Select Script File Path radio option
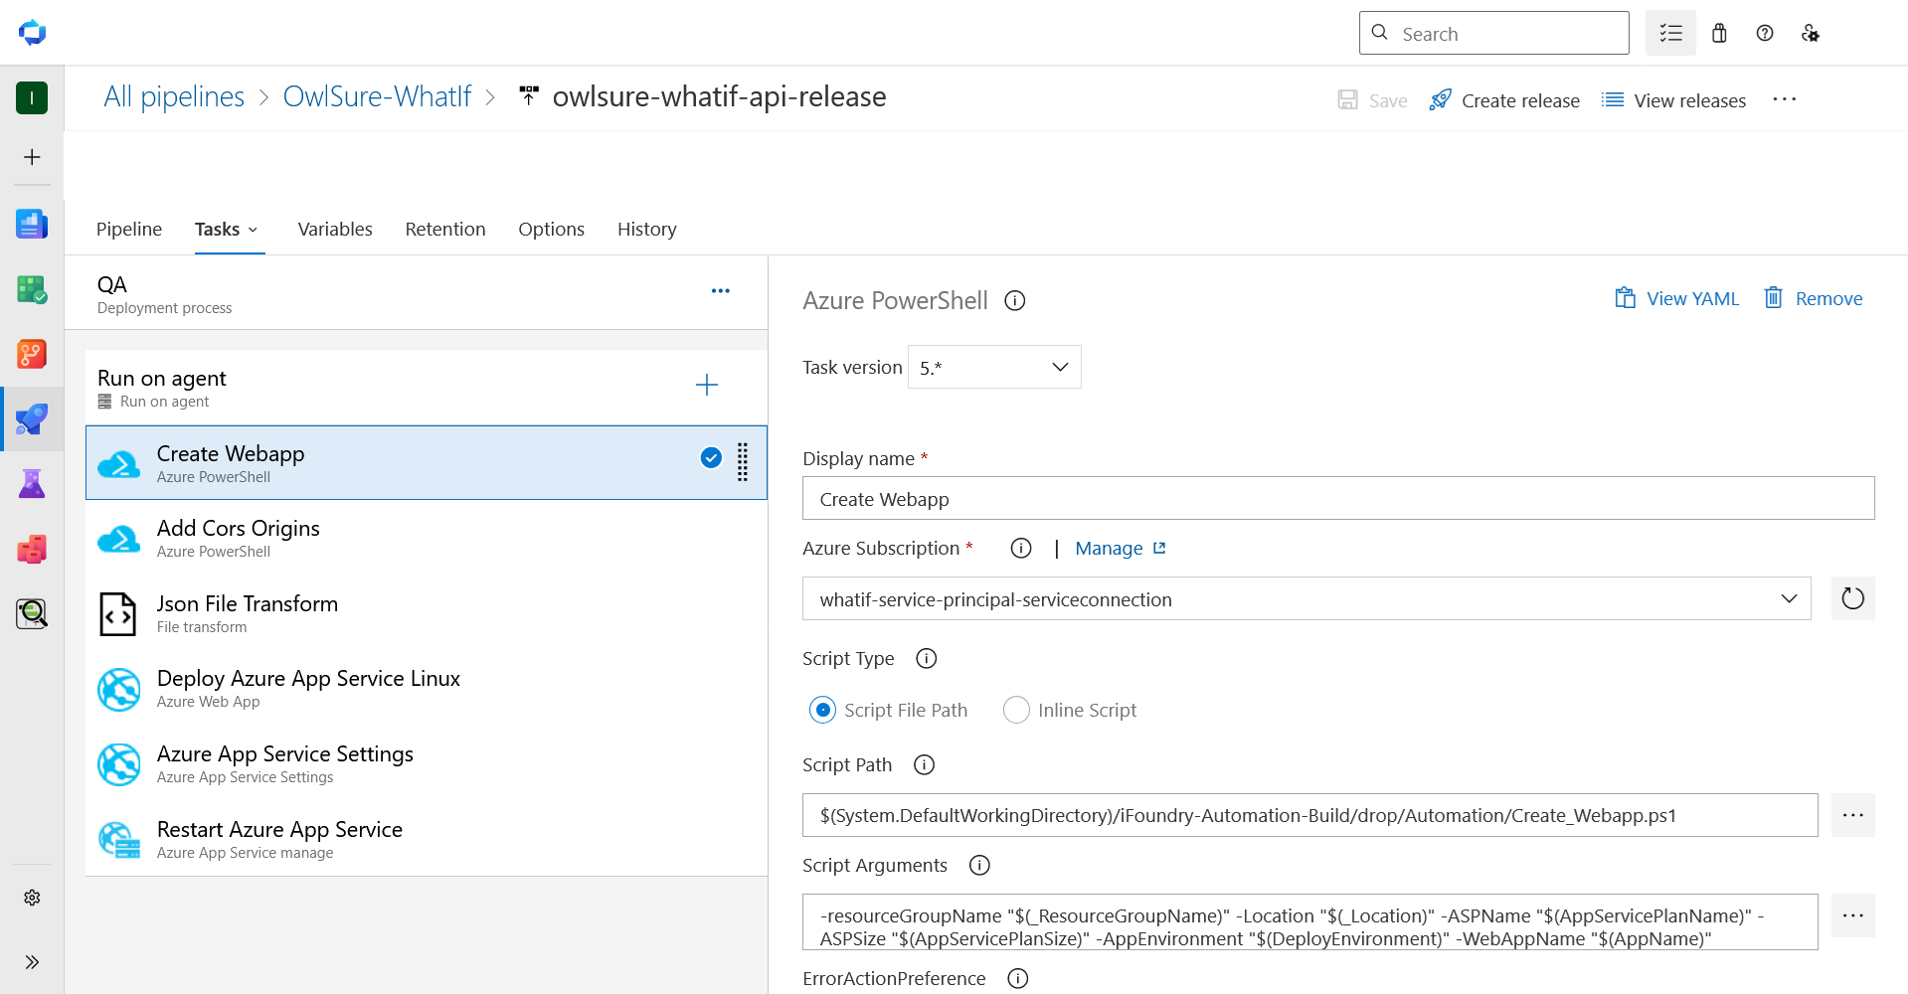Viewport: 1908px width, 994px height. pos(822,710)
